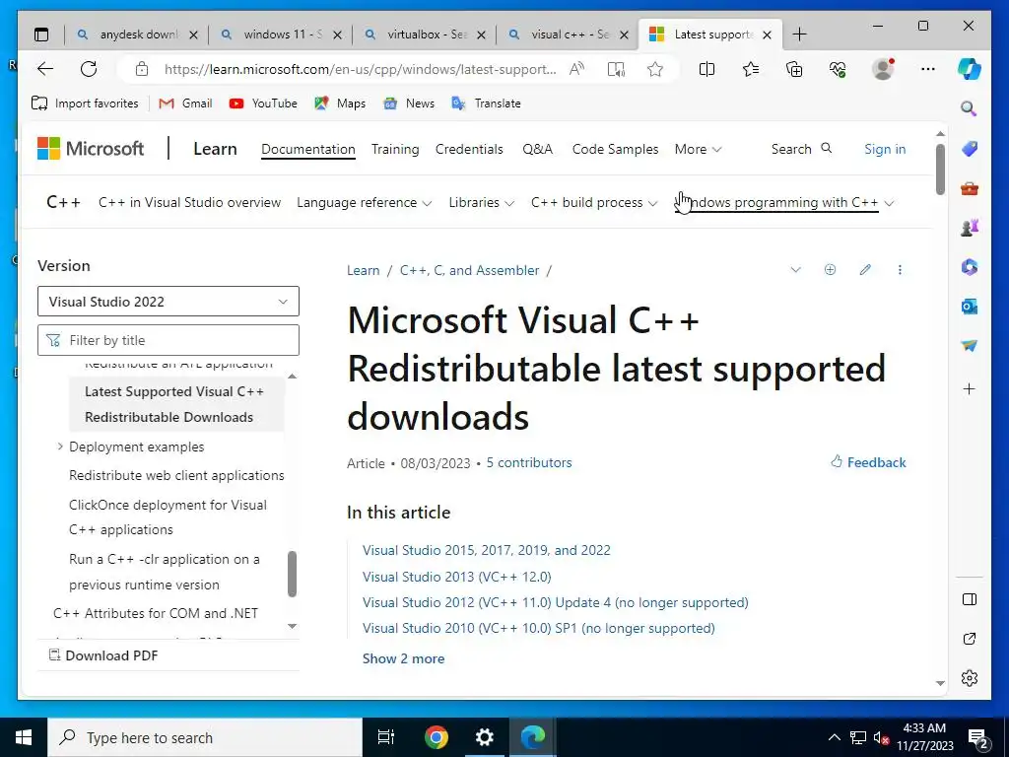Open the Code Samples menu item

coord(615,150)
